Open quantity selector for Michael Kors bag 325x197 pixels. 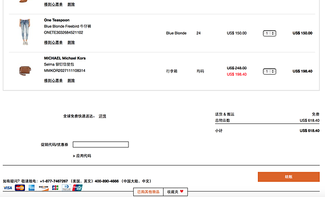pos(269,71)
